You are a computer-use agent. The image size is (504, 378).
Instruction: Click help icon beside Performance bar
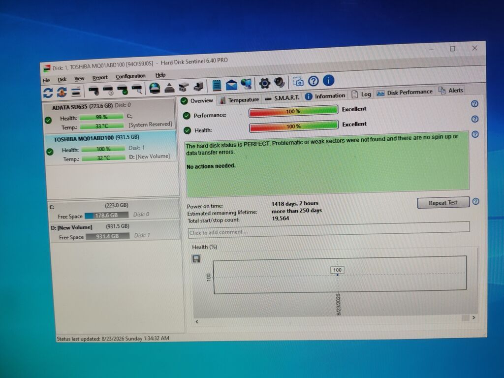(x=474, y=104)
